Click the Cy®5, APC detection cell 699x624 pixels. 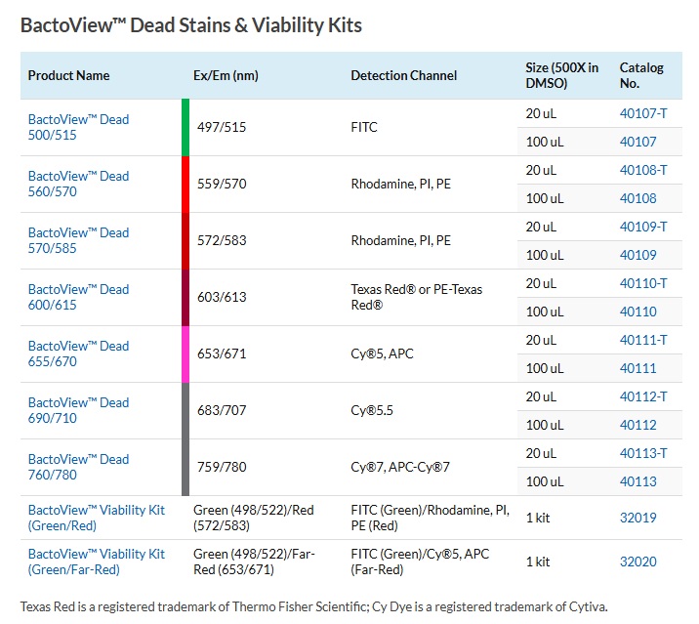[x=382, y=354]
